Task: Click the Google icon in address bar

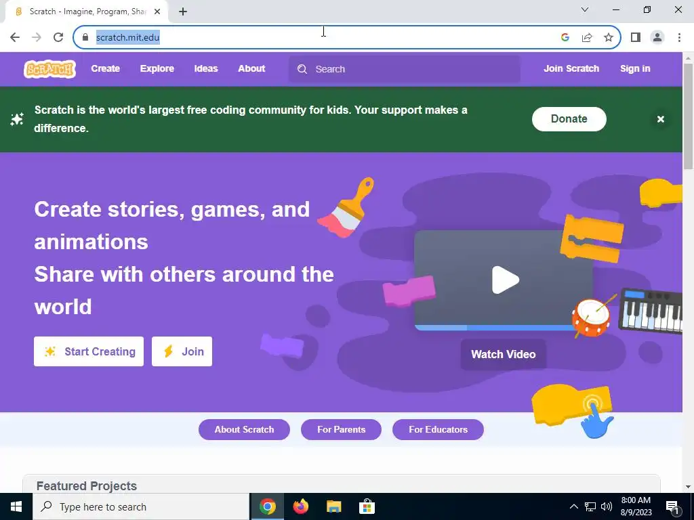Action: pyautogui.click(x=565, y=37)
